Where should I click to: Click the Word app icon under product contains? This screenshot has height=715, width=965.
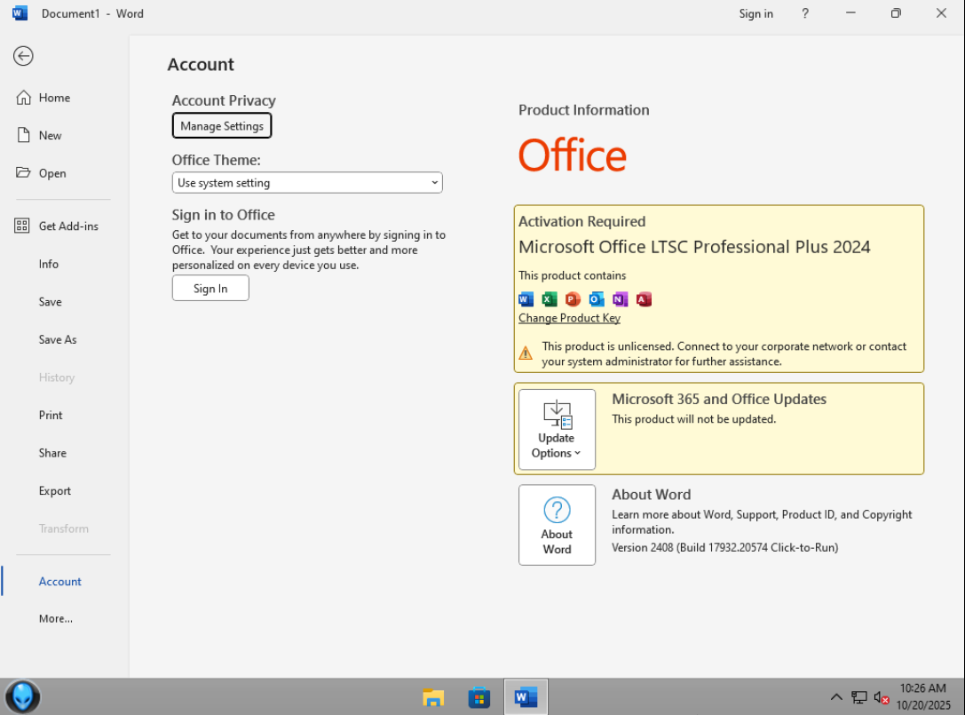pyautogui.click(x=526, y=299)
